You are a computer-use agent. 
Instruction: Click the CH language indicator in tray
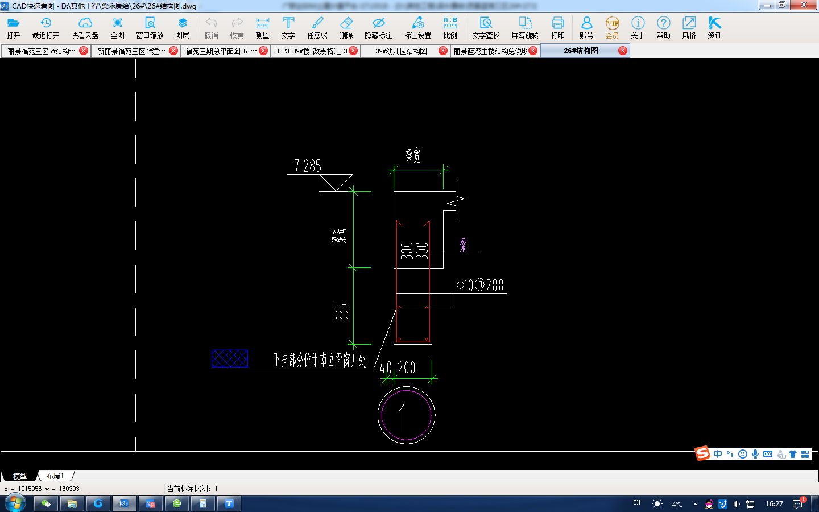tap(637, 503)
